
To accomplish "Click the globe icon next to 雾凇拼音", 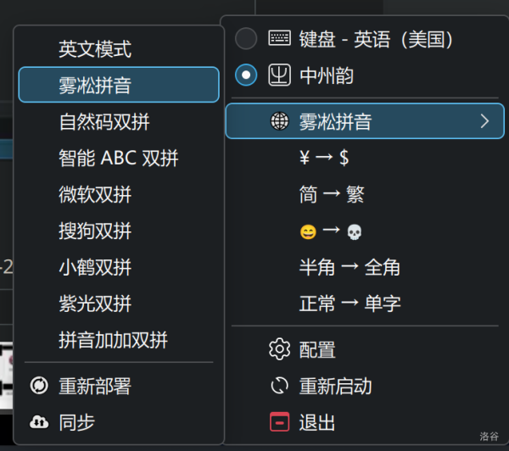I will 279,121.
